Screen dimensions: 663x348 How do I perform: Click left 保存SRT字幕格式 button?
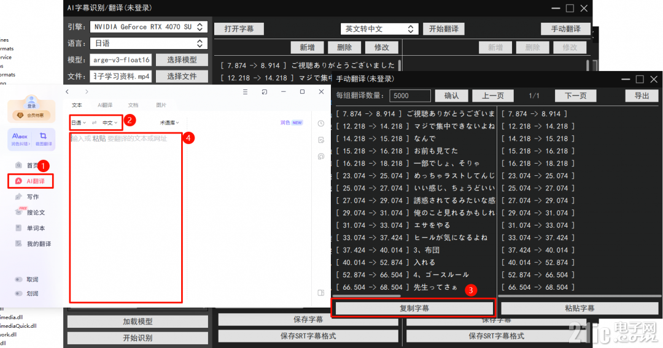coord(308,336)
